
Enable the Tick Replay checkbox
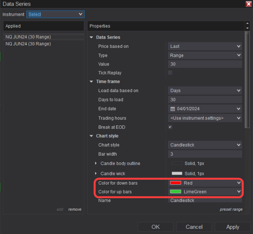tap(170, 73)
